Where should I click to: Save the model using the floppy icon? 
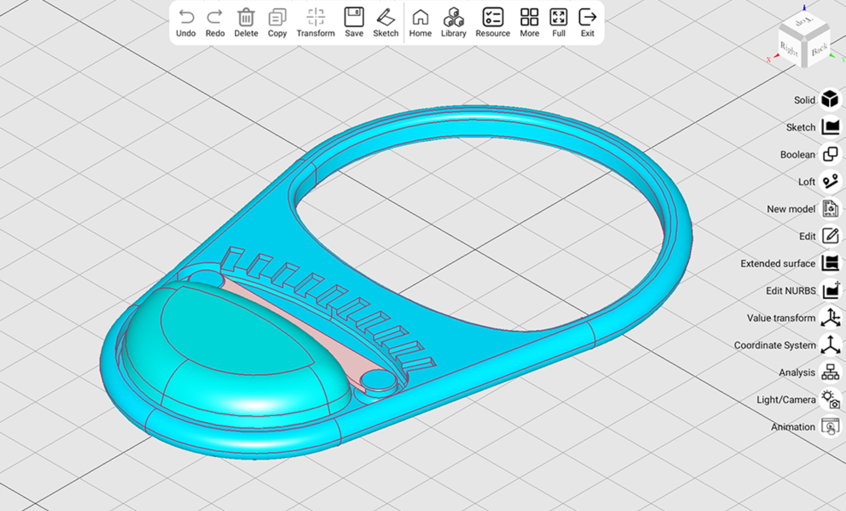pyautogui.click(x=354, y=18)
